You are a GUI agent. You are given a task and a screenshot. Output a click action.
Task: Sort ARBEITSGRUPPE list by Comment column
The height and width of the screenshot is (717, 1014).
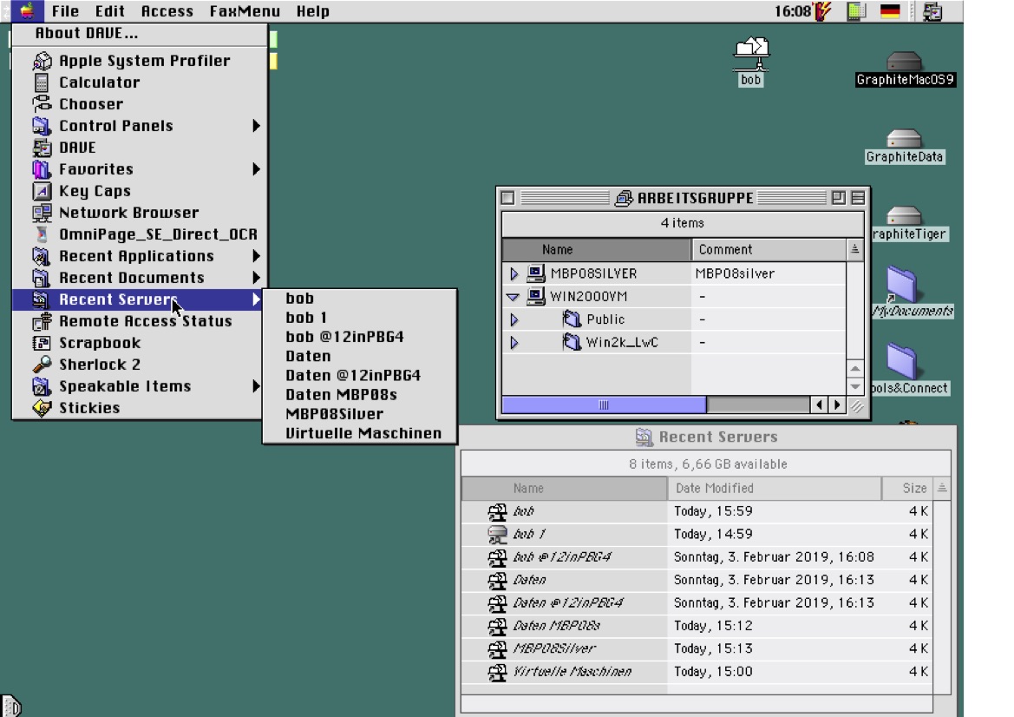pyautogui.click(x=769, y=249)
